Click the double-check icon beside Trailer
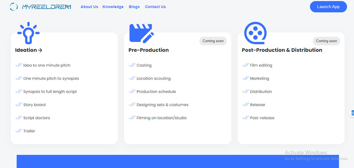Image resolution: width=354 pixels, height=168 pixels. 19,131
